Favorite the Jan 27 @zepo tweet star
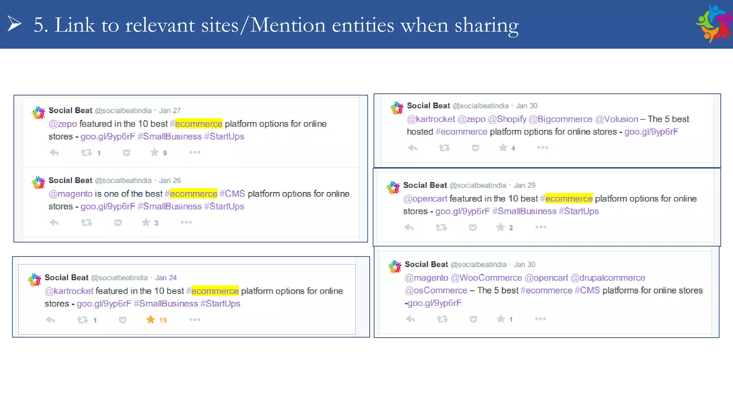The image size is (733, 412). click(x=155, y=152)
